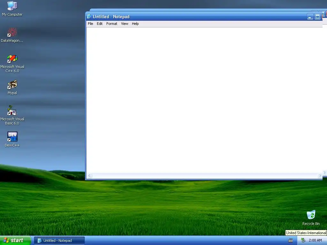Select the Dev-C++ desktop shortcut

click(12, 139)
